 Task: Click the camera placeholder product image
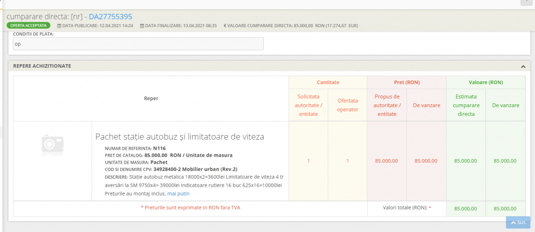pos(52,142)
